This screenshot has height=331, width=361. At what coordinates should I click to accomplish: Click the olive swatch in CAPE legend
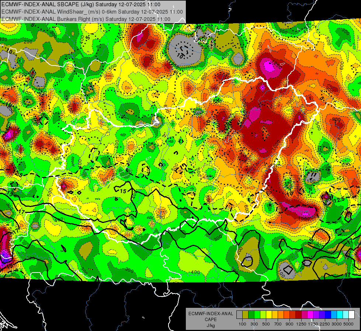coord(246,314)
